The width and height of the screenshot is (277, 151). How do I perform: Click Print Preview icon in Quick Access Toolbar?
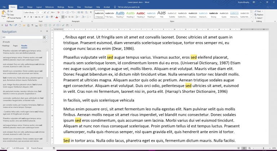tap(28, 25)
